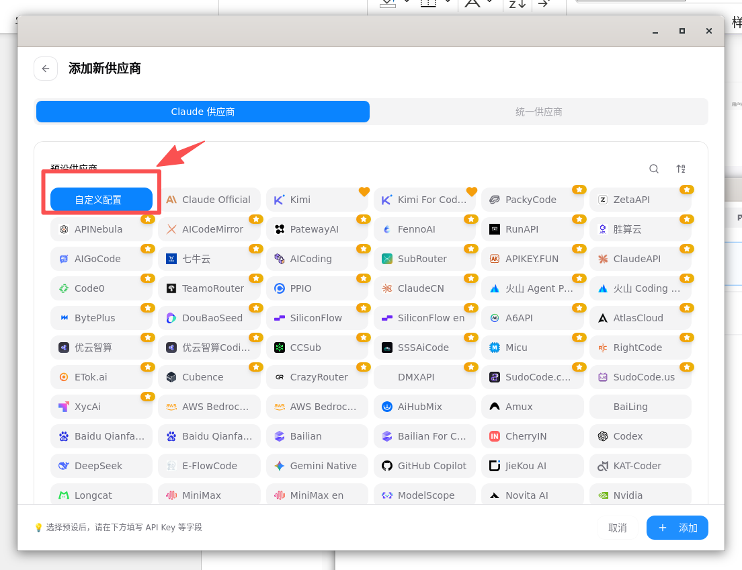Click the back arrow button

pyautogui.click(x=46, y=69)
